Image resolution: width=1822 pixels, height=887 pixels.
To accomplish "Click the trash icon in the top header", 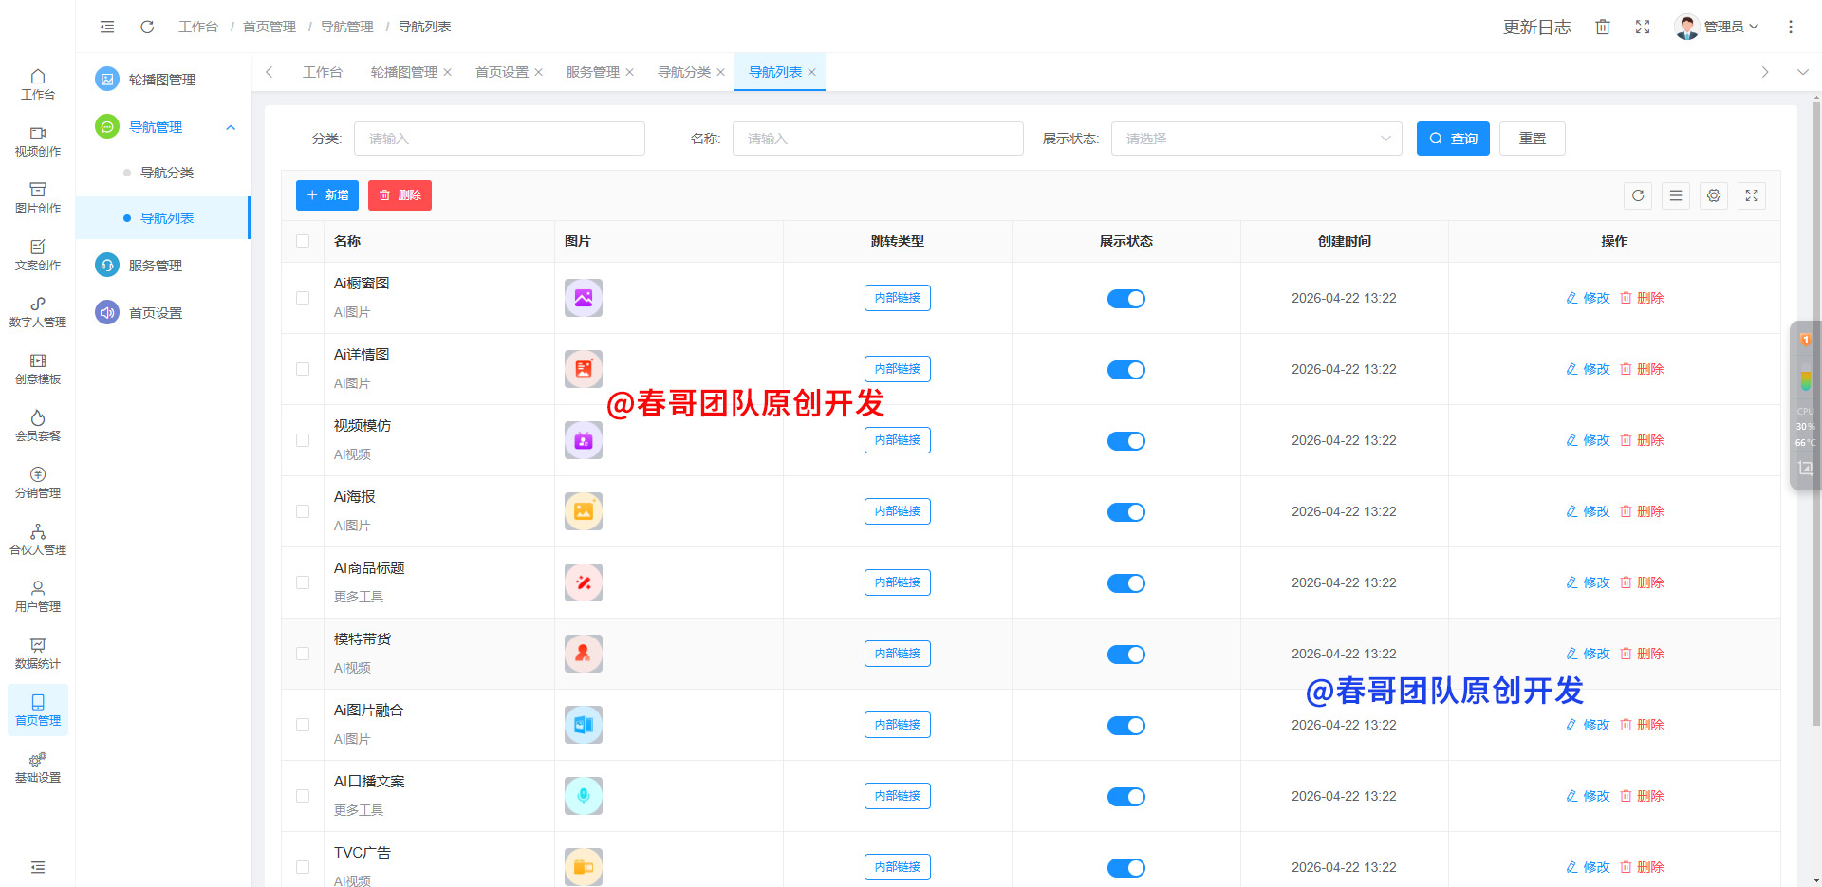I will [x=1603, y=27].
